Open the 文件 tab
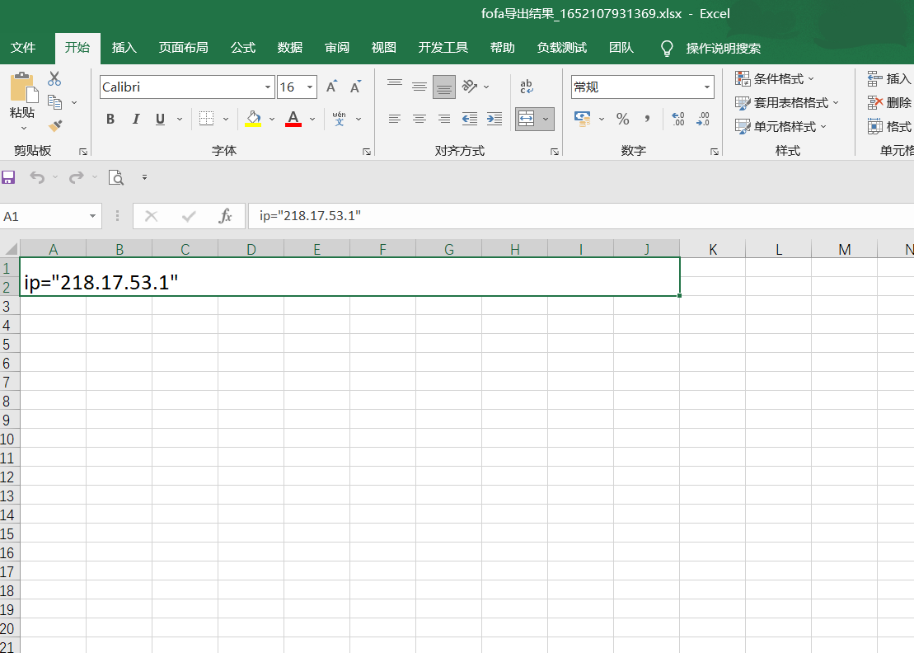This screenshot has height=653, width=914. click(x=23, y=48)
